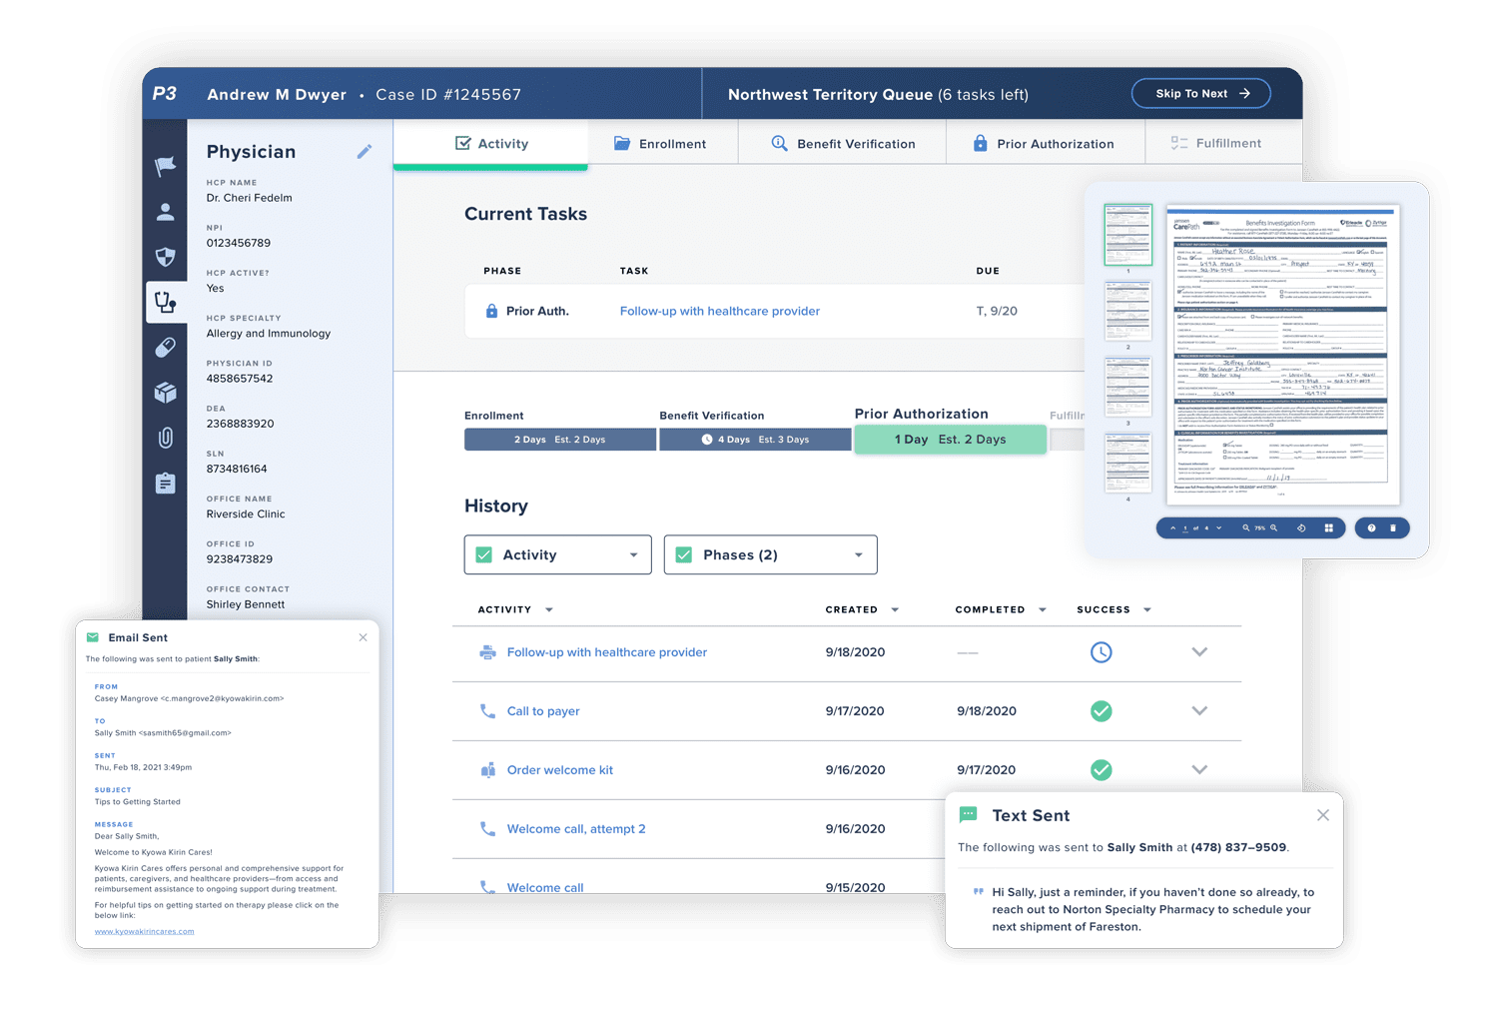Viewport: 1498px width, 1024px height.
Task: Open current task Follow-up with healthcare provider
Action: 720,311
